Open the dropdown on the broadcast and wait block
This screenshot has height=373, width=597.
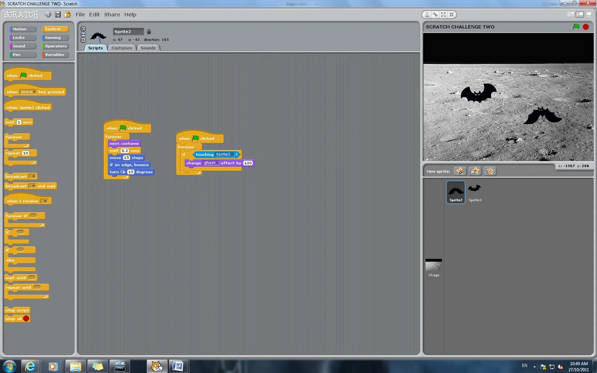(x=33, y=186)
